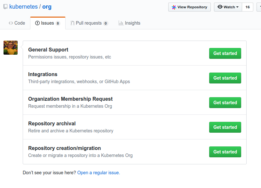Image resolution: width=261 pixels, height=188 pixels.
Task: Click the eye icon on Watch button
Action: [x=220, y=7]
